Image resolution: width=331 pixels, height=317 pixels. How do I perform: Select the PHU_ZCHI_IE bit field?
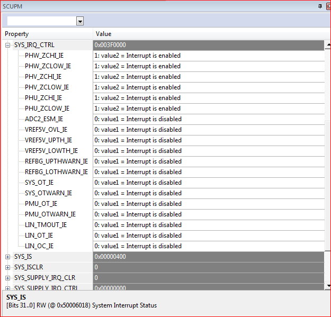43,98
